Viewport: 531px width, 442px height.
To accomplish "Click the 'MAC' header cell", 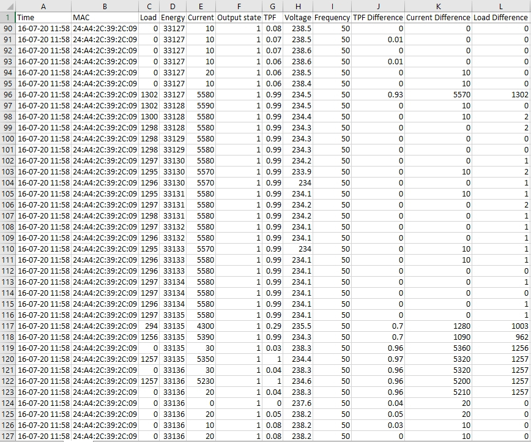I will (x=105, y=17).
